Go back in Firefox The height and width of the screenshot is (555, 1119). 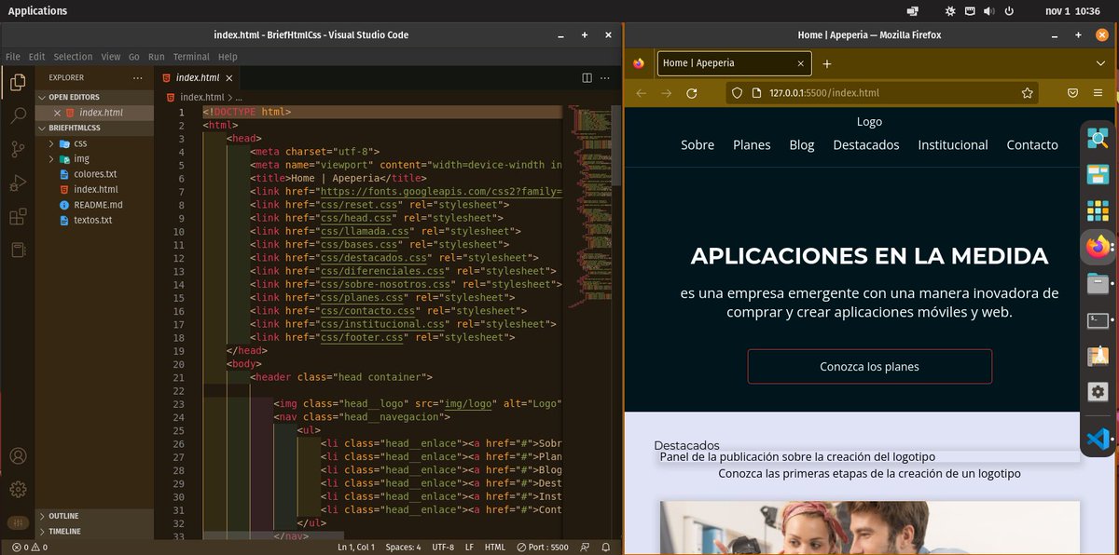641,93
